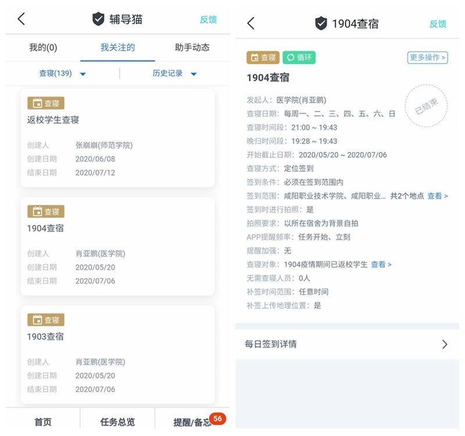Screen dimensions: 465x436
Task: Select end date 2020/07/12
Action: pos(95,173)
